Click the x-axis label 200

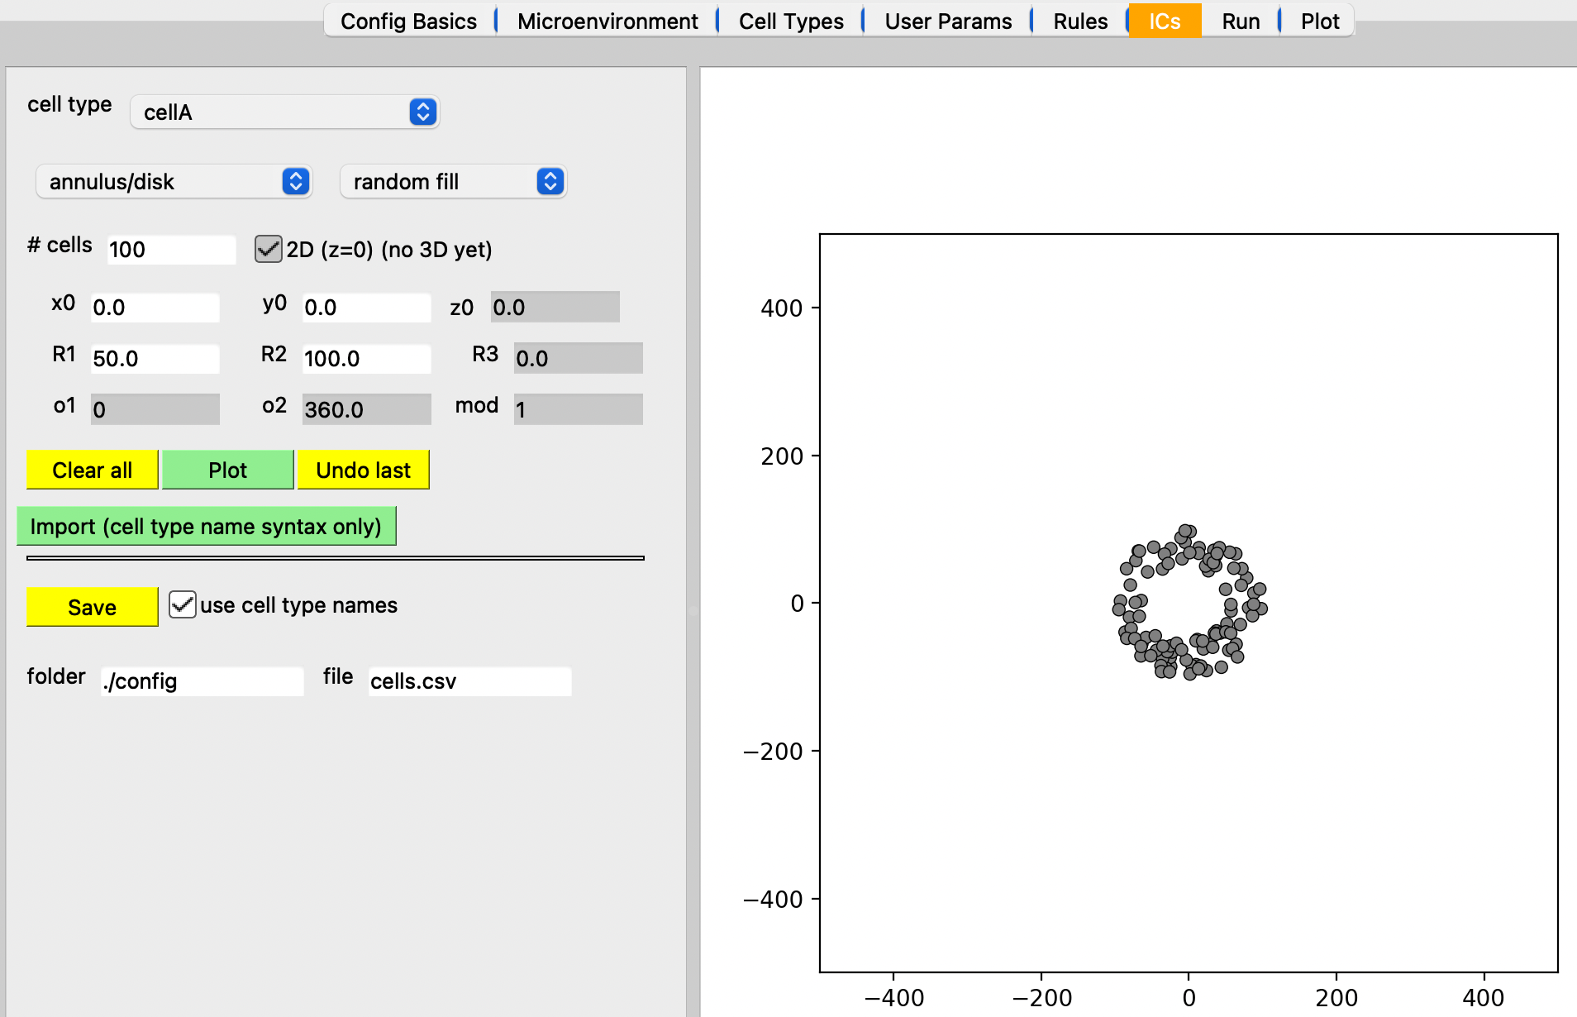[1336, 998]
